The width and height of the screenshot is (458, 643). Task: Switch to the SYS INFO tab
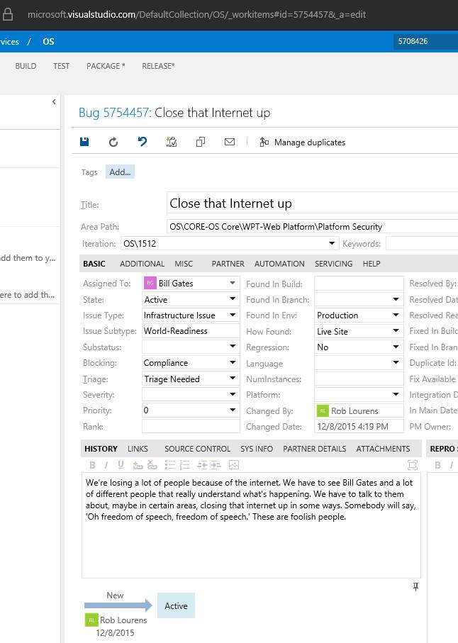pyautogui.click(x=257, y=449)
